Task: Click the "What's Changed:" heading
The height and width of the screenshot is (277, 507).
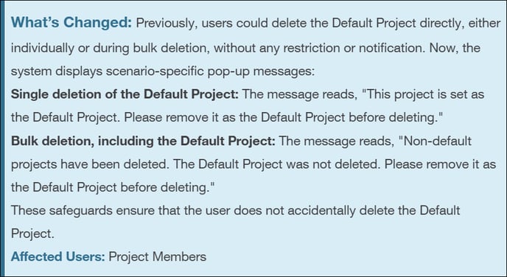Action: point(71,23)
